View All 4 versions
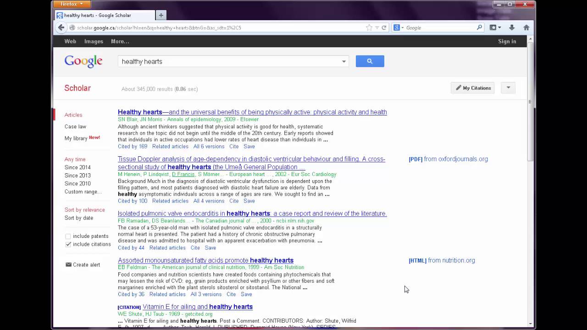Image resolution: width=587 pixels, height=330 pixels. click(209, 201)
